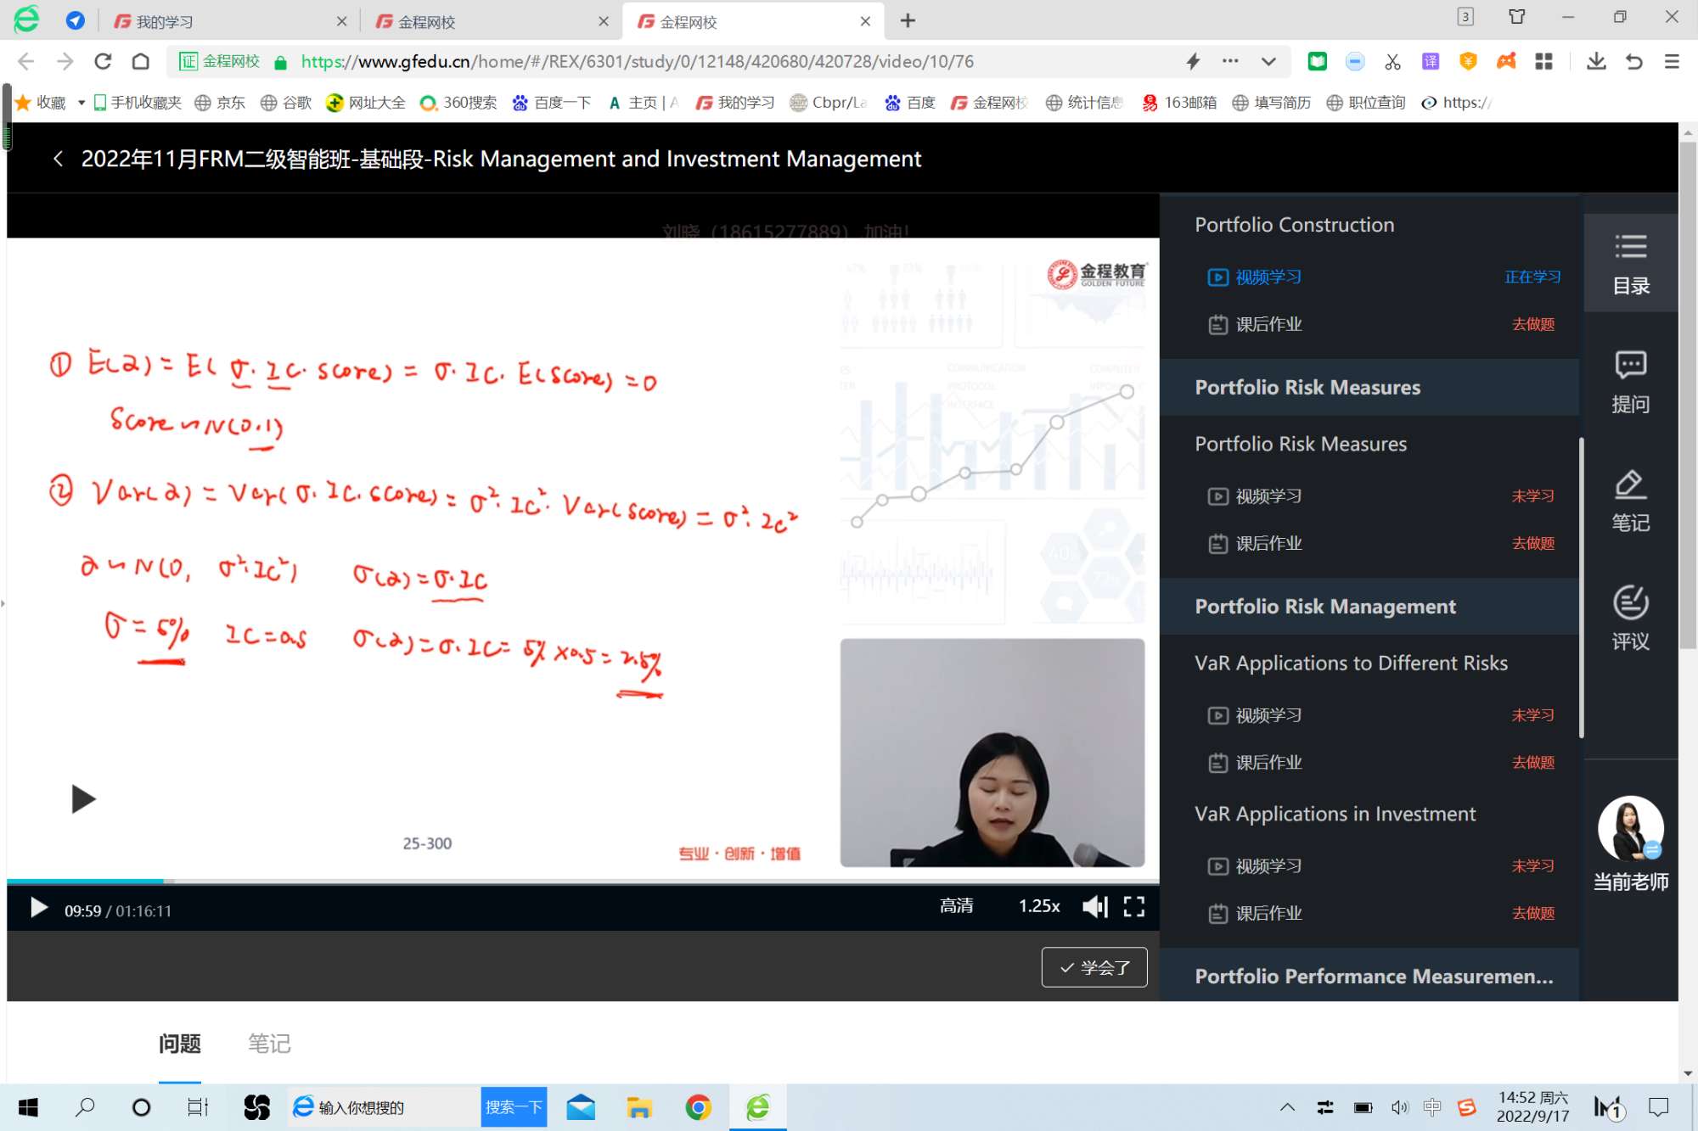Open browser downloads icon

click(x=1596, y=61)
